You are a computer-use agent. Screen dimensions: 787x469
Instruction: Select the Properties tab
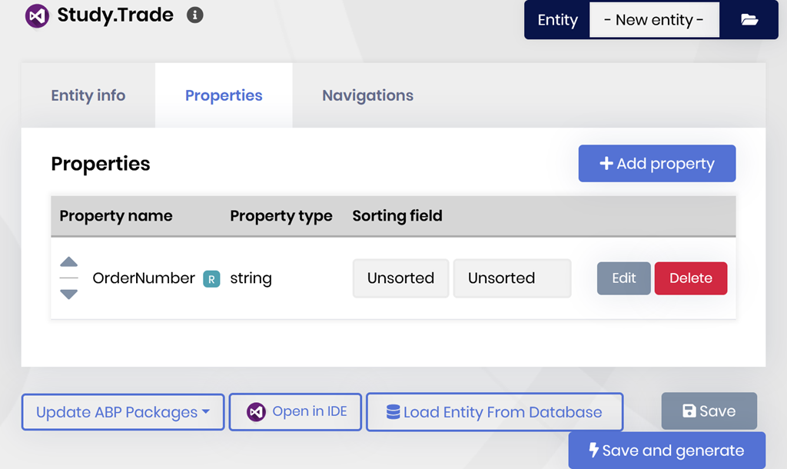(224, 95)
